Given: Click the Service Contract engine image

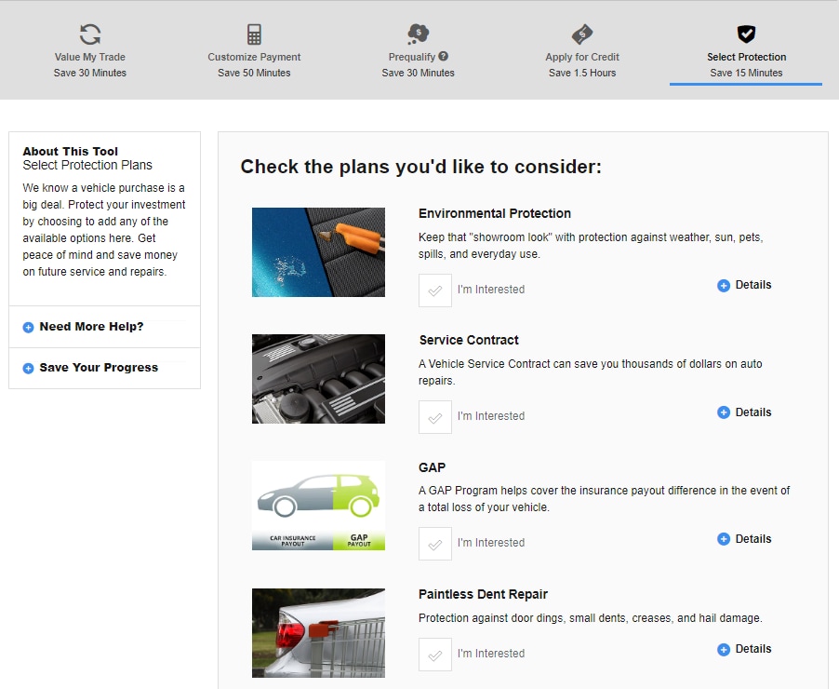Looking at the screenshot, I should point(318,379).
